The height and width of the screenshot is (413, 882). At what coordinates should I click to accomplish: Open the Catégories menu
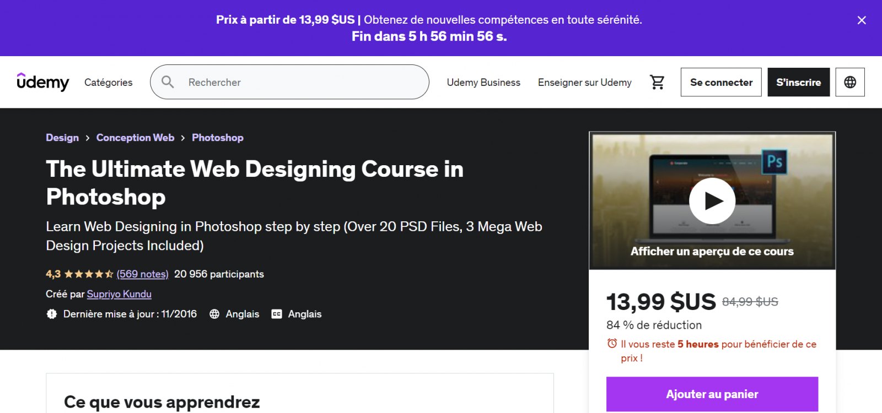point(108,82)
